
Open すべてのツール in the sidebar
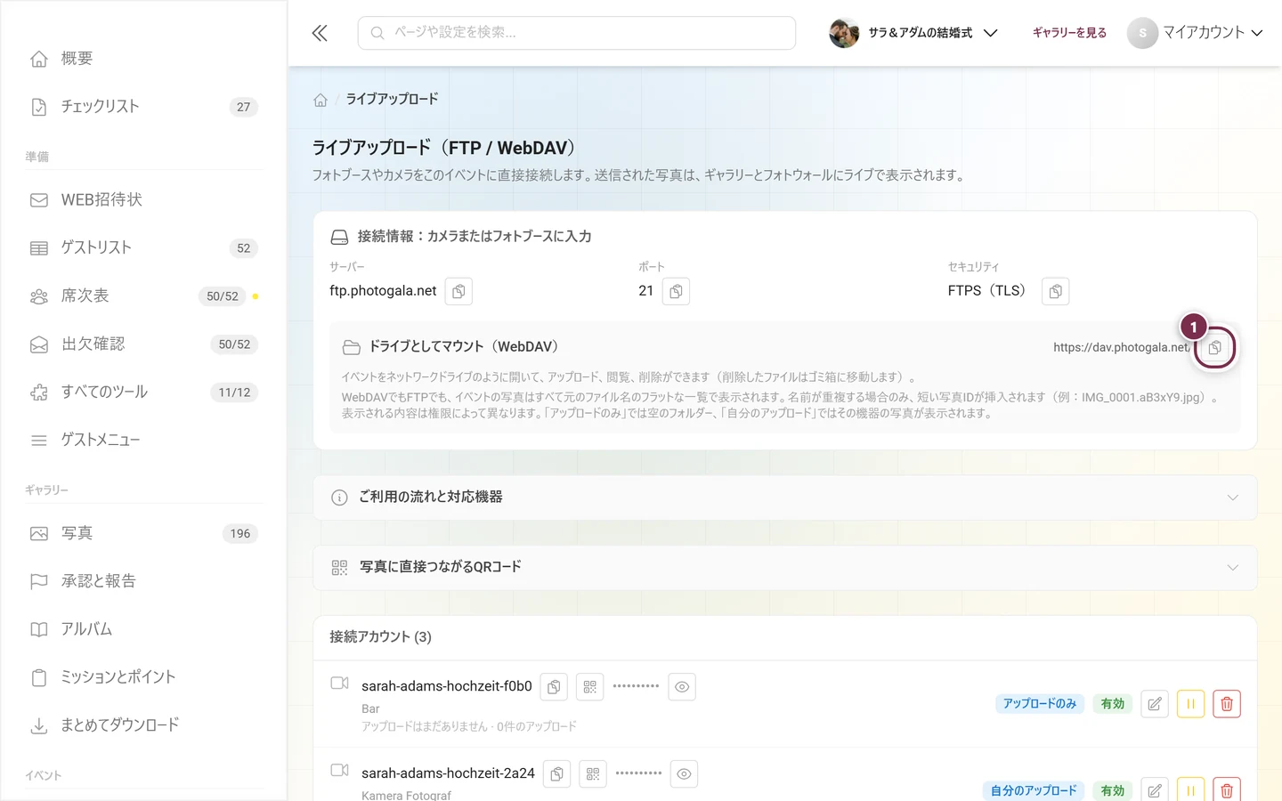pyautogui.click(x=143, y=392)
